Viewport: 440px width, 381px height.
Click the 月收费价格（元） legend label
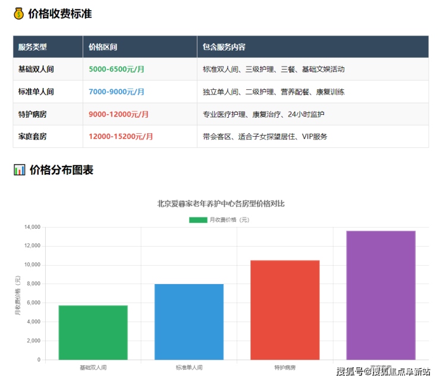pyautogui.click(x=230, y=220)
